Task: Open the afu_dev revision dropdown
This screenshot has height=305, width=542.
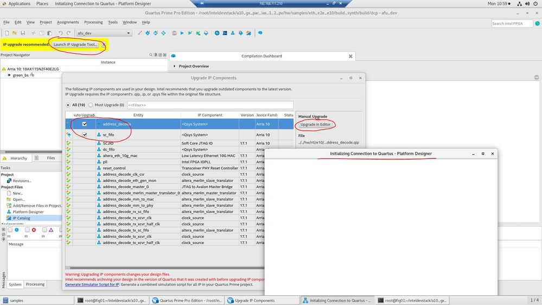Action: pyautogui.click(x=104, y=33)
